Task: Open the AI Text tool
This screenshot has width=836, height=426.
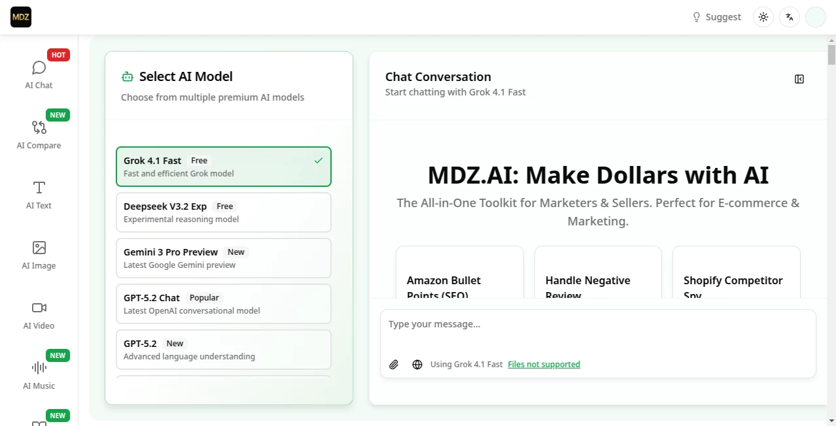Action: 39,194
